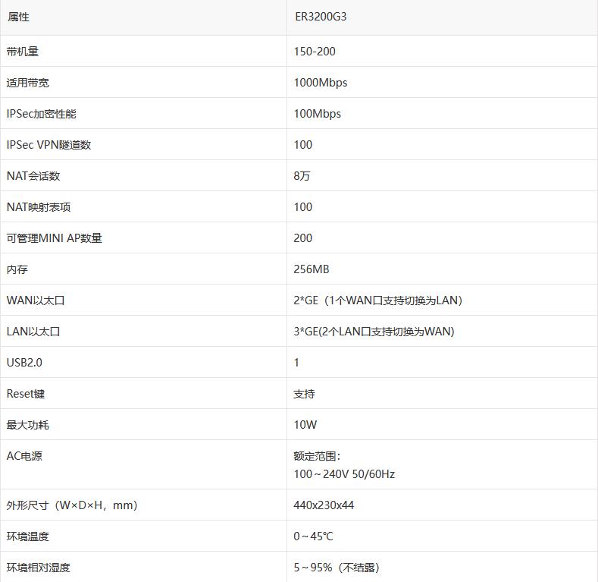The image size is (598, 582).
Task: Click the '外形尺寸（W×D×H，mm）' label
Action: click(x=72, y=505)
